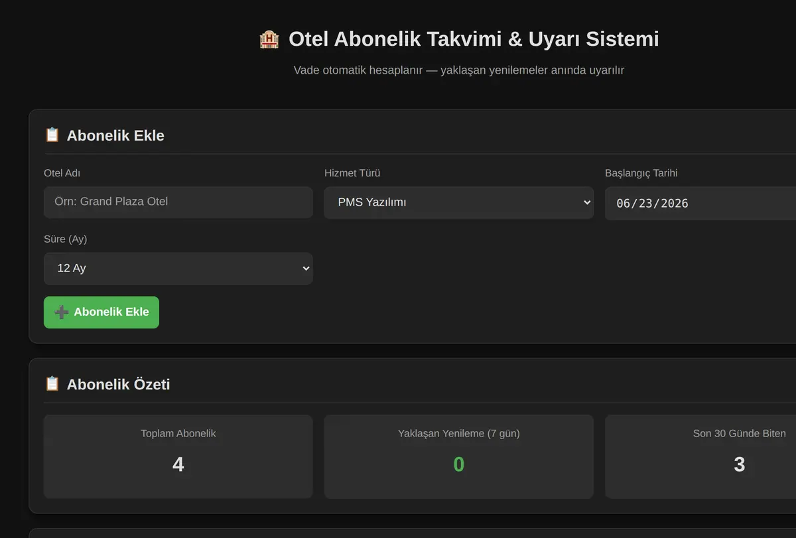This screenshot has width=796, height=538.
Task: Click the Abonelik Özeti section heading
Action: [118, 384]
